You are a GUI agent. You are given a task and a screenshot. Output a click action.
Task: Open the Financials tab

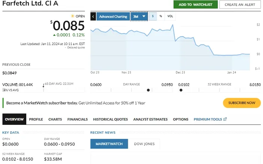tap(77, 119)
